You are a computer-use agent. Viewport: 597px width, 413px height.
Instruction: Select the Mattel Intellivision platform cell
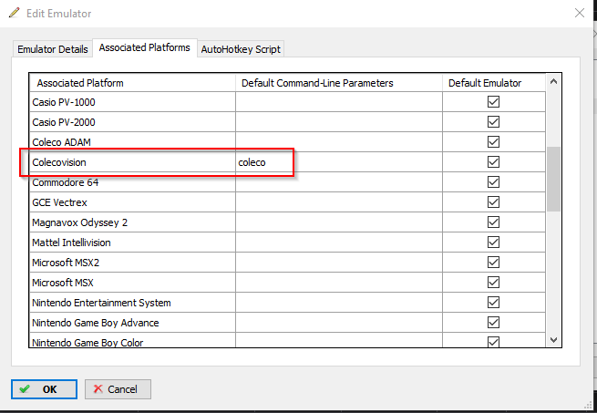pos(132,243)
